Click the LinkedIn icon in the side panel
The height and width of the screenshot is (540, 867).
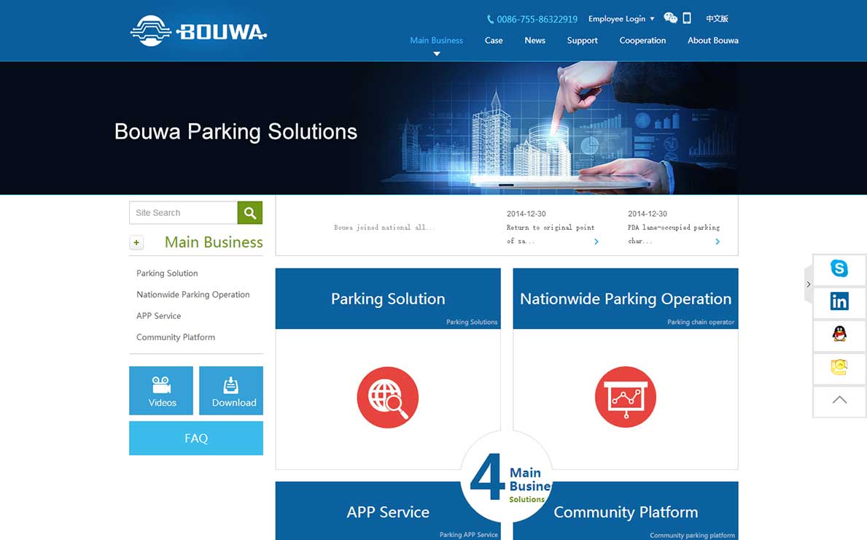pyautogui.click(x=839, y=301)
